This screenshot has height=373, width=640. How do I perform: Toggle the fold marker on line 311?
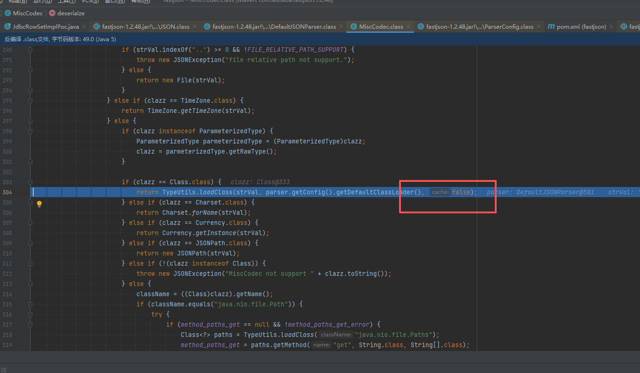tap(30, 263)
